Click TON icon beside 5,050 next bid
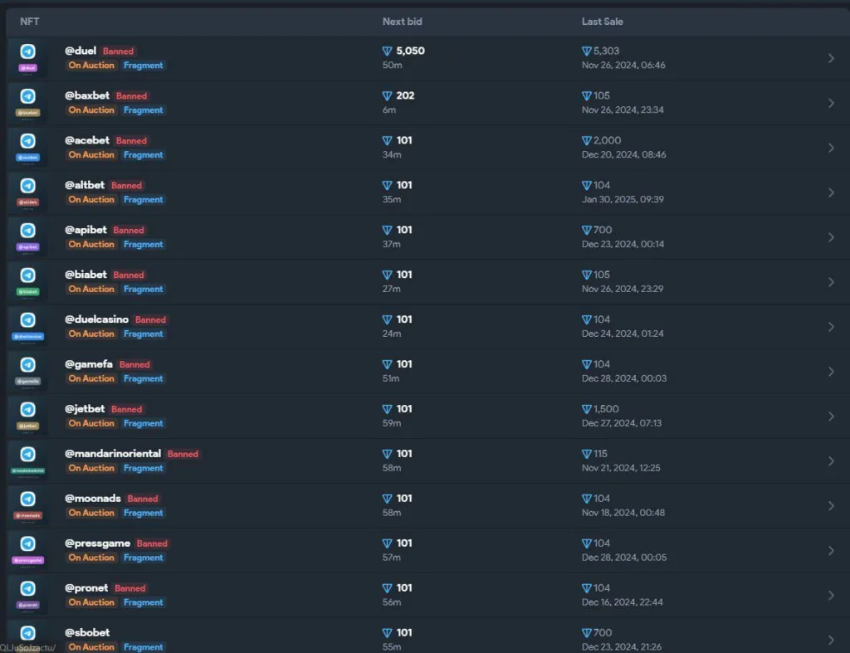 pyautogui.click(x=387, y=51)
